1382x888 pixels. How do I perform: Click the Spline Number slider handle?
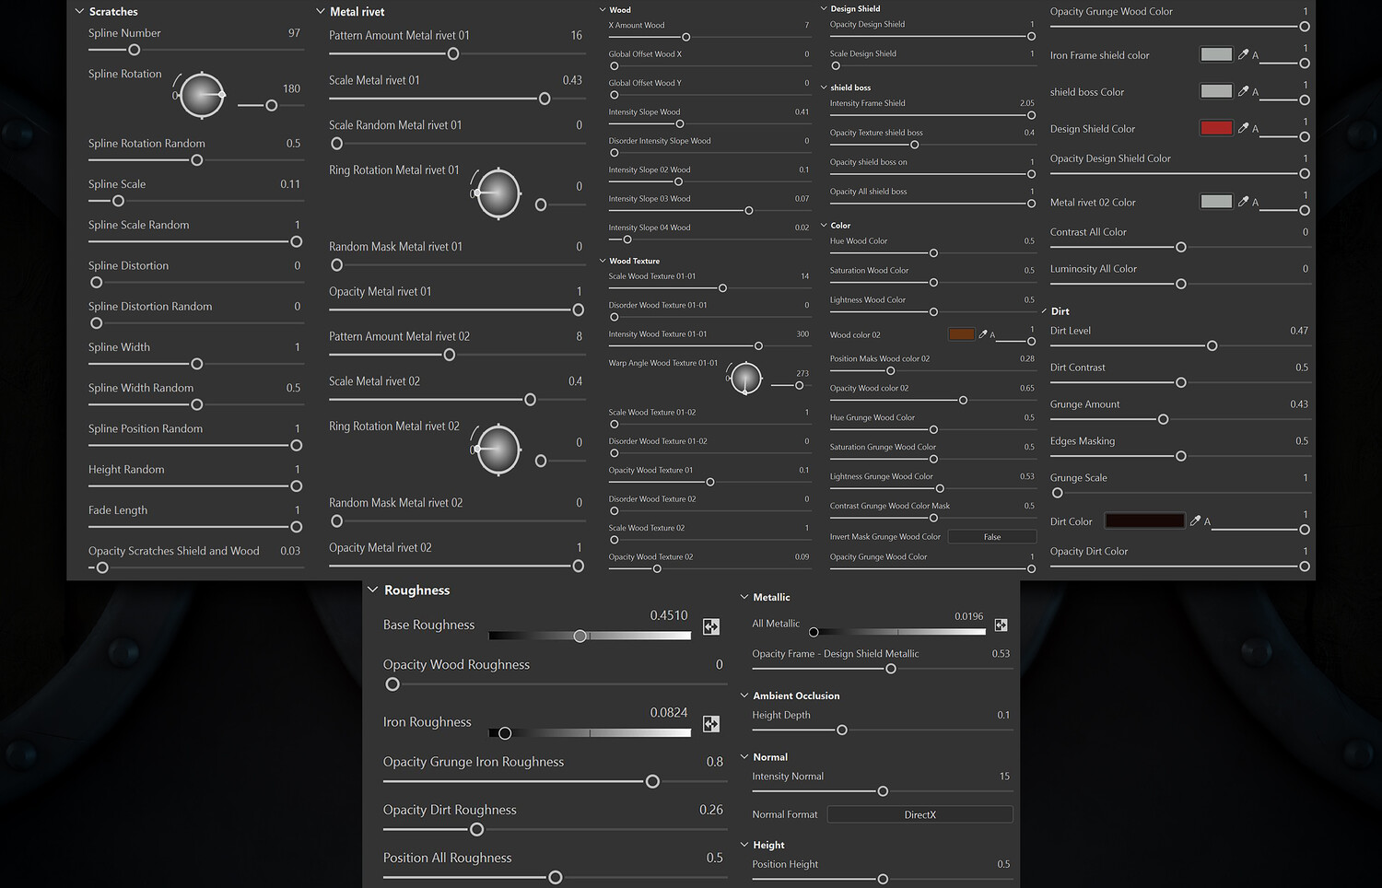[x=135, y=50]
